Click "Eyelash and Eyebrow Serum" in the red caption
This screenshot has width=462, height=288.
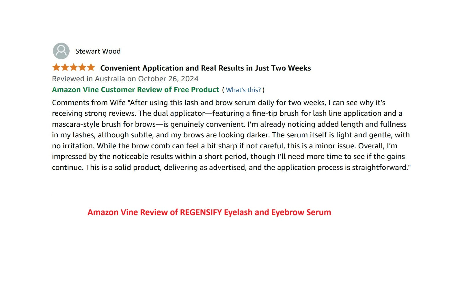[x=277, y=212]
